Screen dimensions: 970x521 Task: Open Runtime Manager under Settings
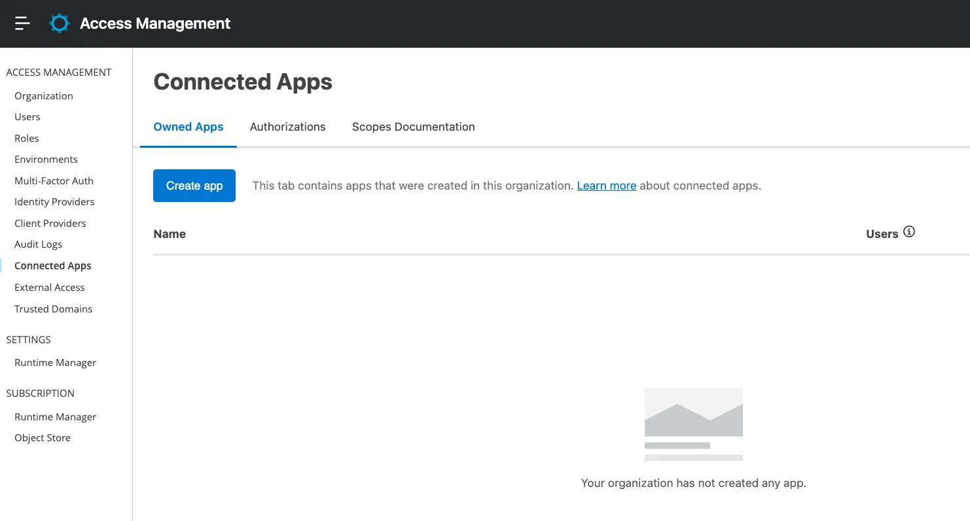(56, 362)
